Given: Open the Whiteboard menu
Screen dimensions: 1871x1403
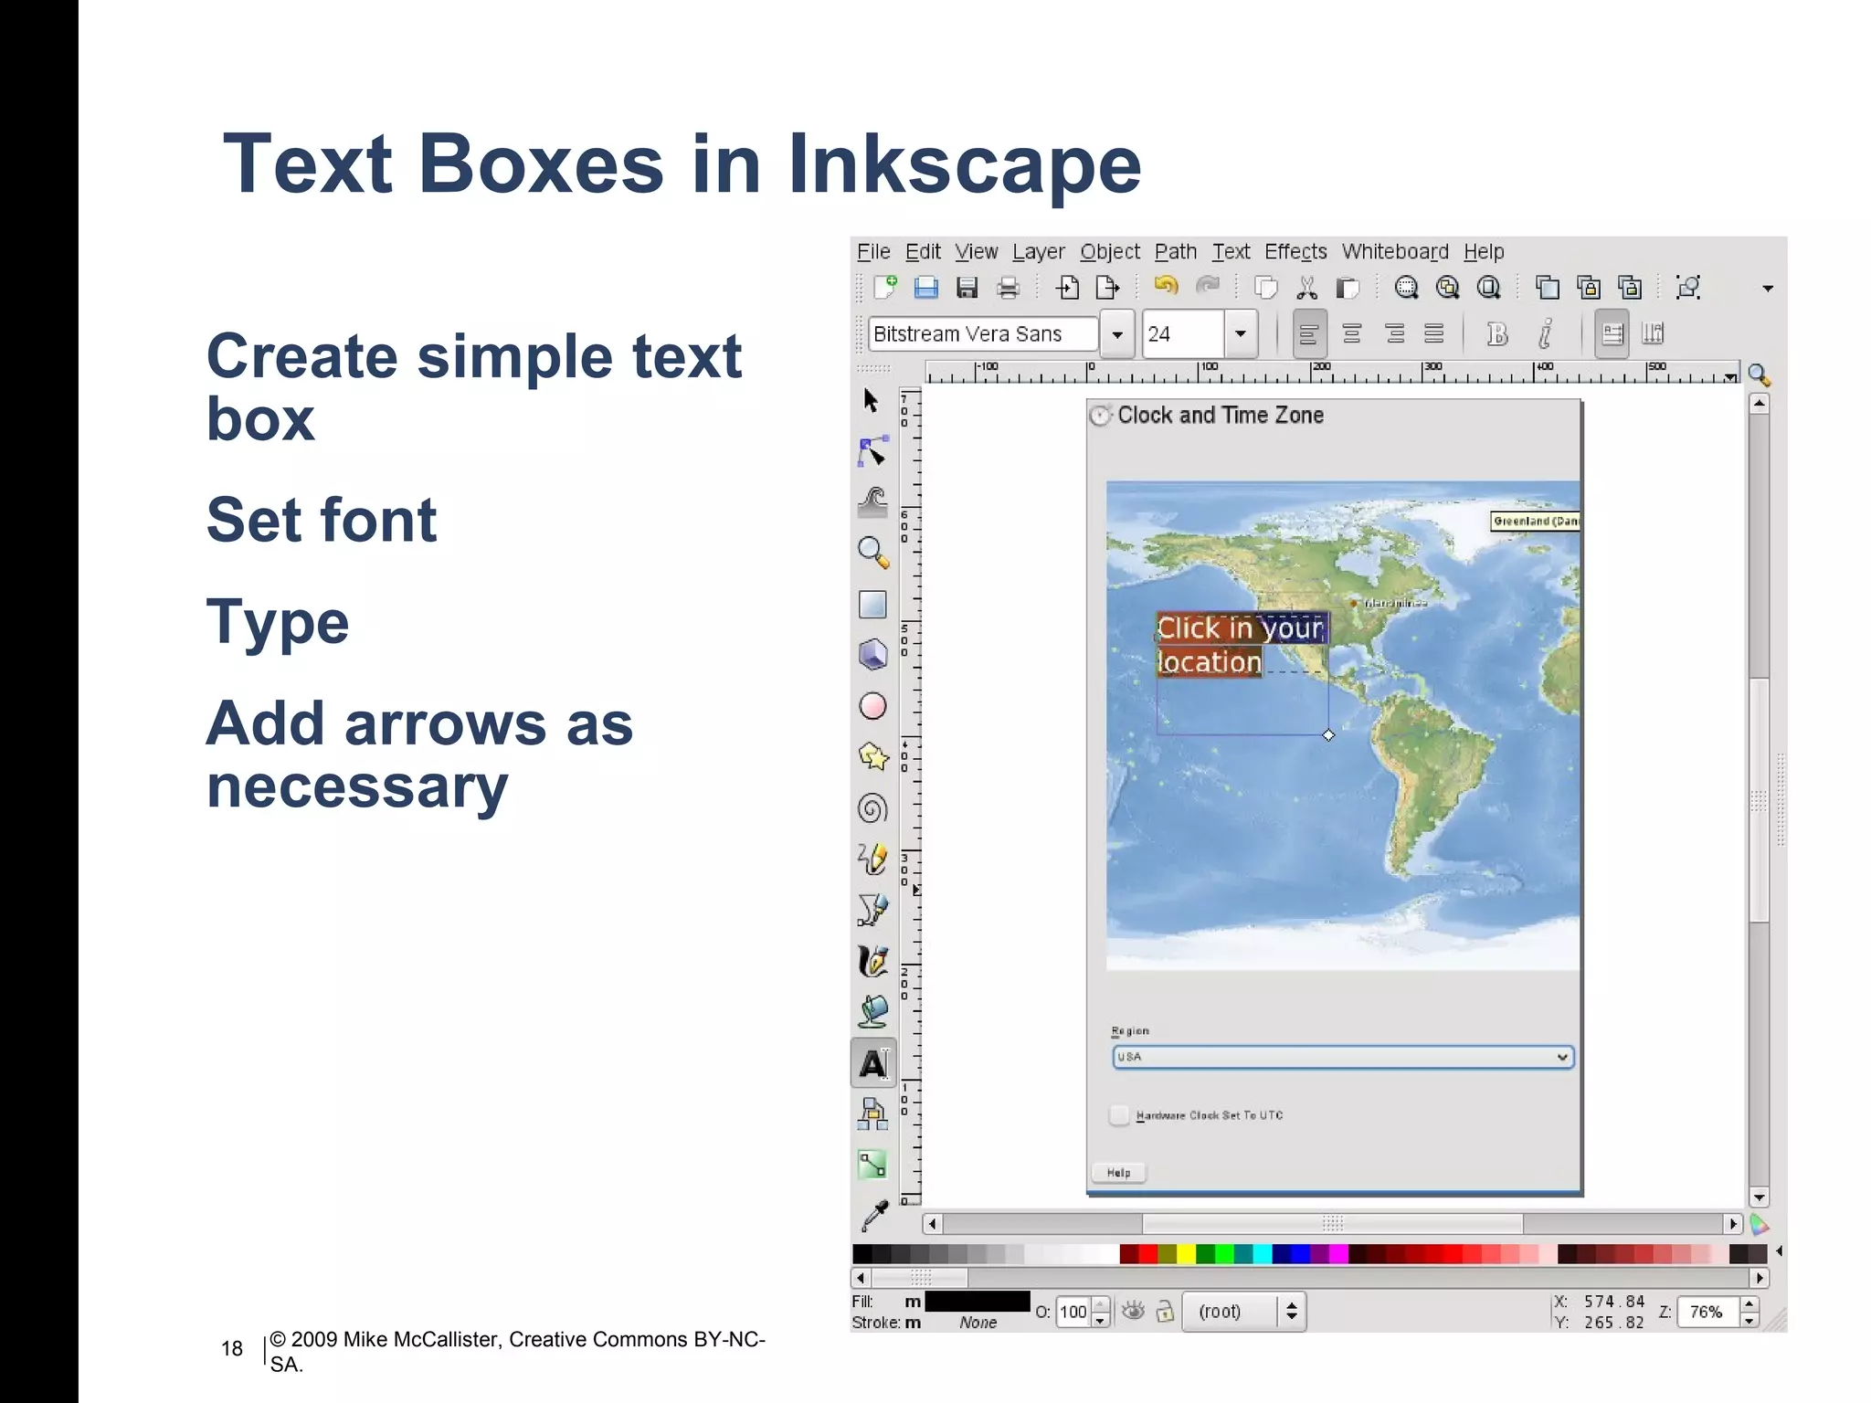Looking at the screenshot, I should coord(1395,252).
